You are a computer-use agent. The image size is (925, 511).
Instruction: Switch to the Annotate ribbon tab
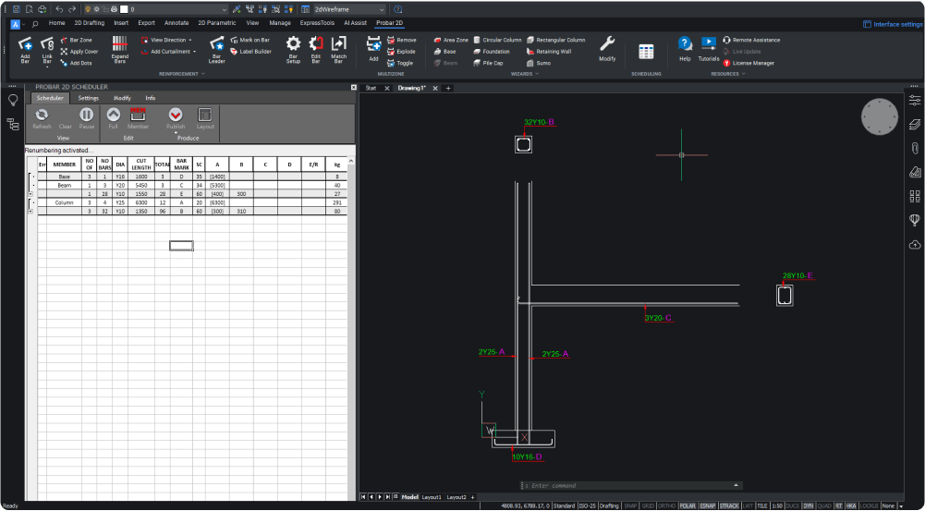[x=176, y=22]
